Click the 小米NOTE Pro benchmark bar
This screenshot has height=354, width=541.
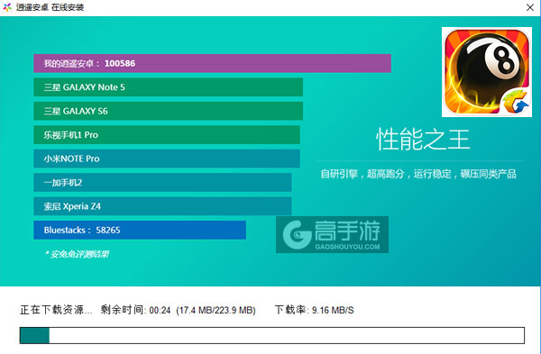[x=167, y=159]
